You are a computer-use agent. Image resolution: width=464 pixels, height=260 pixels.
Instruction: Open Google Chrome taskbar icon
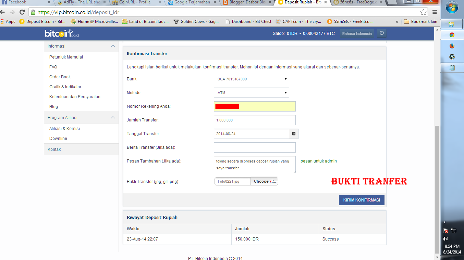pos(452,35)
